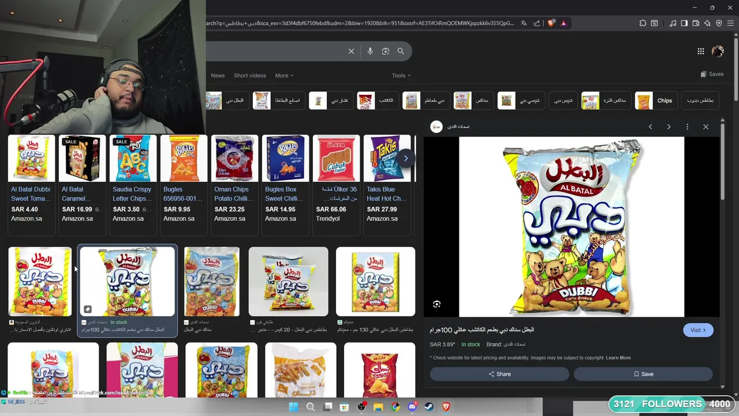Open Al Batal Dubbi Sweet Tomato product card
This screenshot has height=416, width=739.
31,184
